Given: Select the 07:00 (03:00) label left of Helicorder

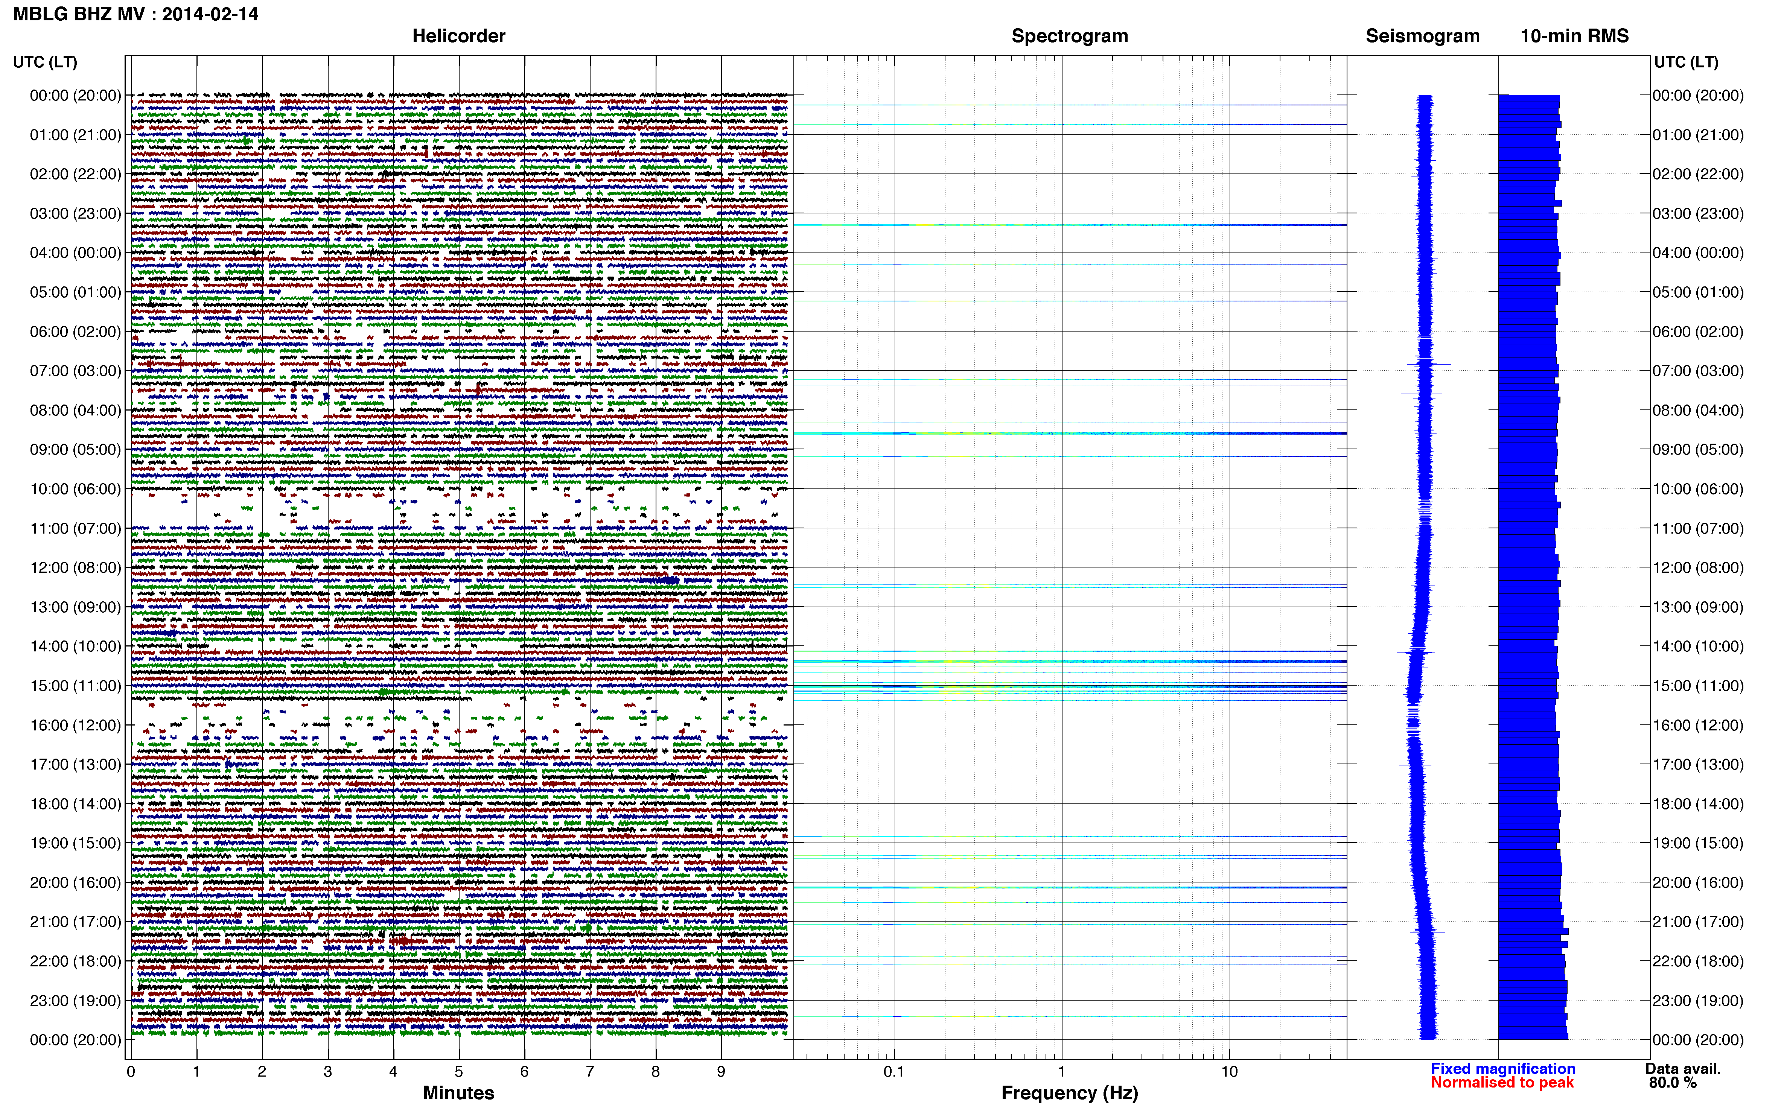Looking at the screenshot, I should (x=75, y=371).
